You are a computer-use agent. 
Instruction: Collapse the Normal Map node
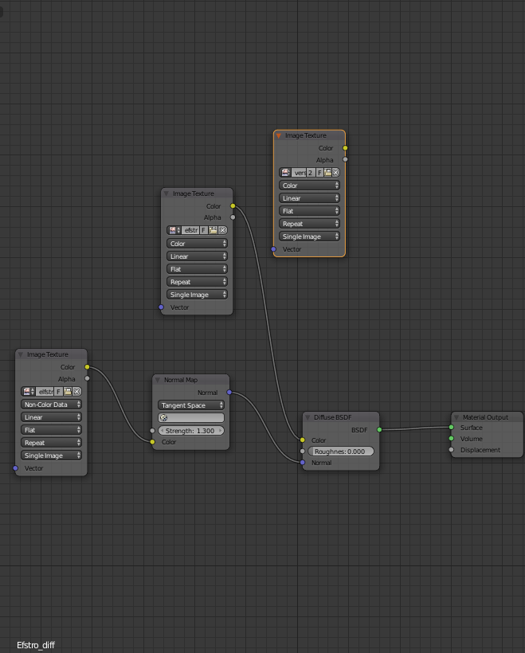pos(157,380)
